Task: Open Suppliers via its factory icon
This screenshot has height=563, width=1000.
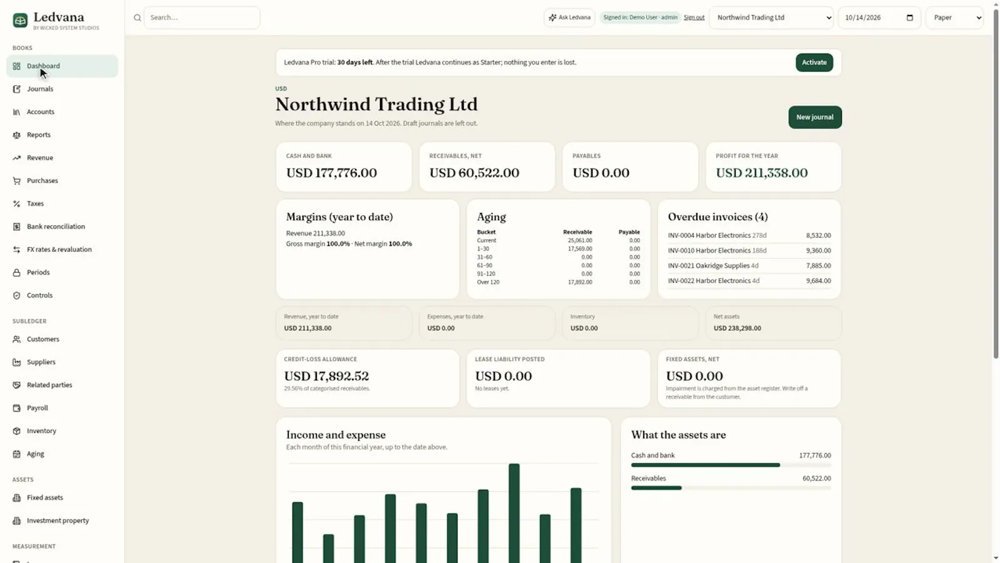Action: point(17,362)
